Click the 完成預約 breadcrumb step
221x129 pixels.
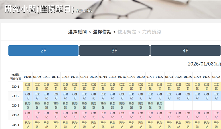coord(151,32)
